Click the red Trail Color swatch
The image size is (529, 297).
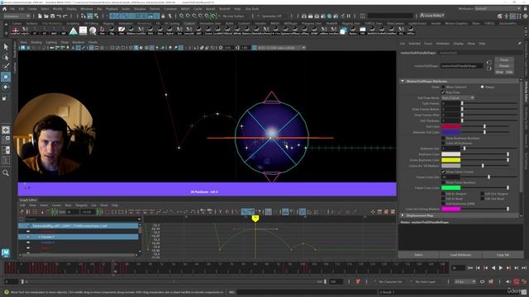(450, 126)
